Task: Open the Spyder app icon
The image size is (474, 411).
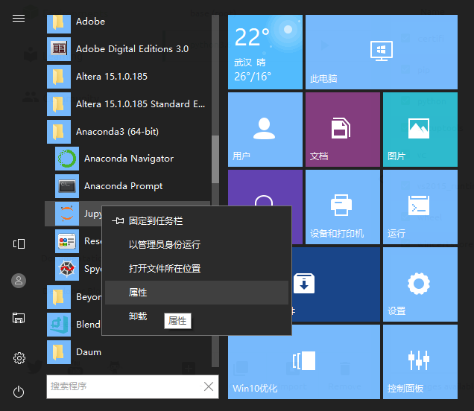Action: 67,269
